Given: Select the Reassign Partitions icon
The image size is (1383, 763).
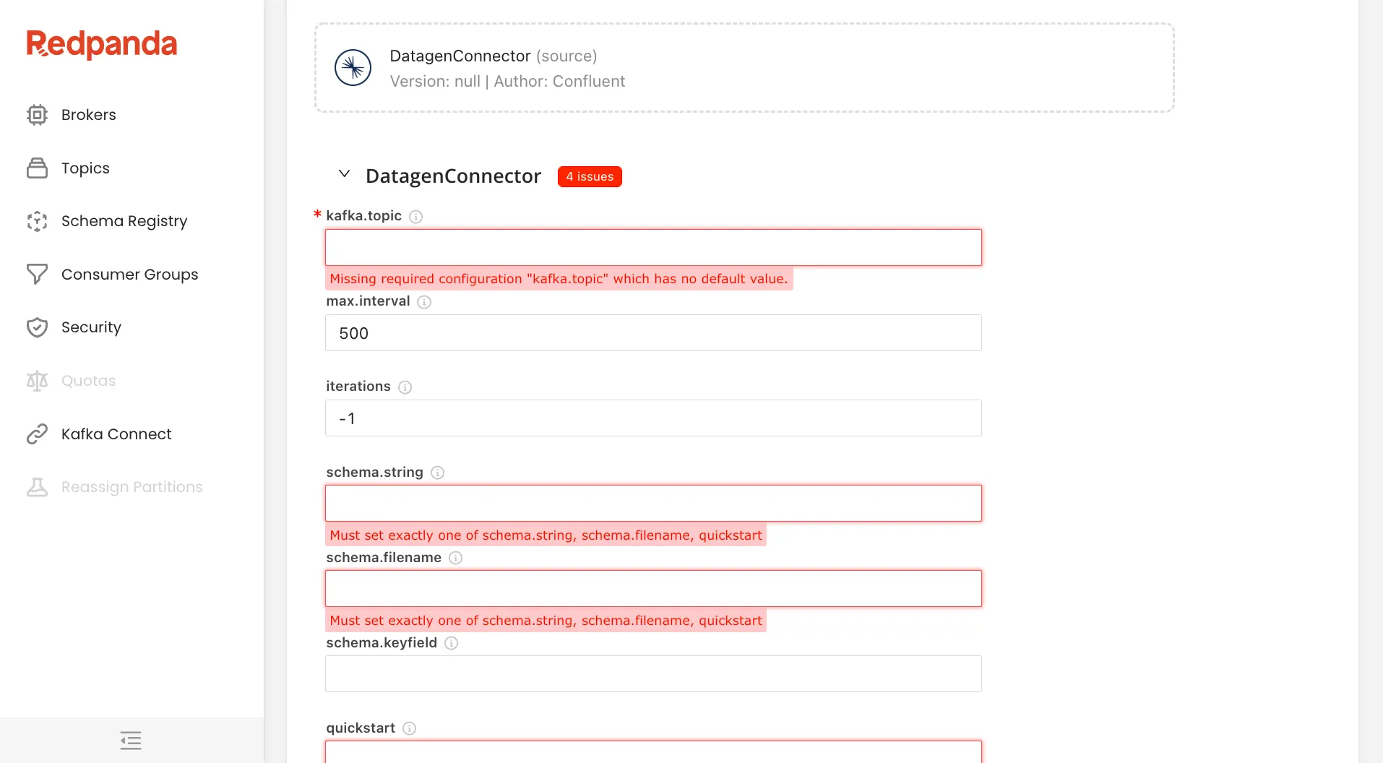Looking at the screenshot, I should pyautogui.click(x=36, y=486).
